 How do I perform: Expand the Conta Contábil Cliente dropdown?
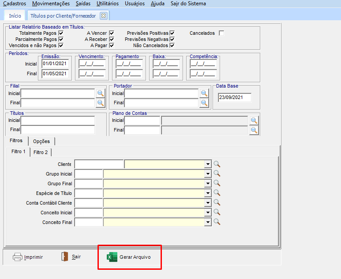(208, 203)
